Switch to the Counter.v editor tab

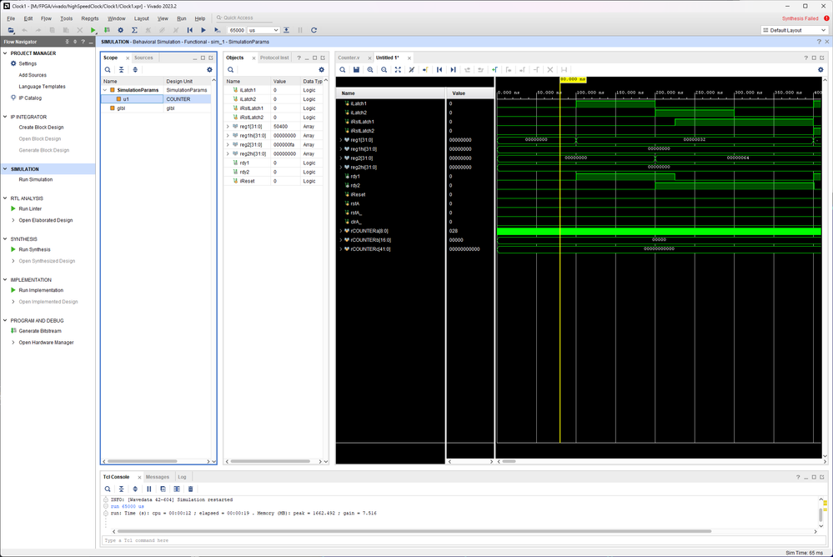coord(349,58)
